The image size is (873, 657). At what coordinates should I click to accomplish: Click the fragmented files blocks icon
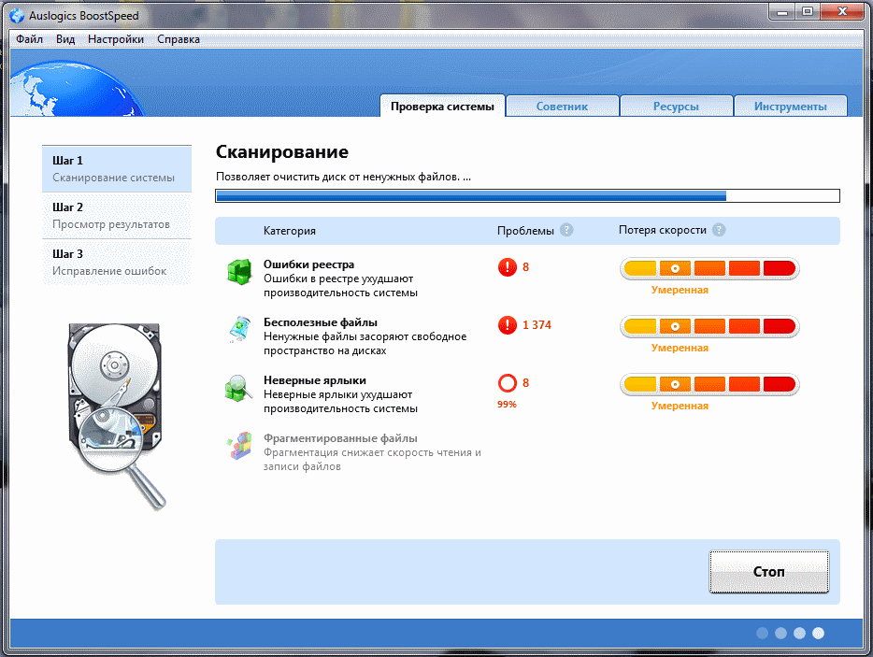click(239, 446)
